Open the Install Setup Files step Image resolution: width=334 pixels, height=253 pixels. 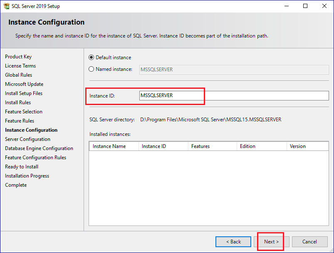click(x=24, y=93)
